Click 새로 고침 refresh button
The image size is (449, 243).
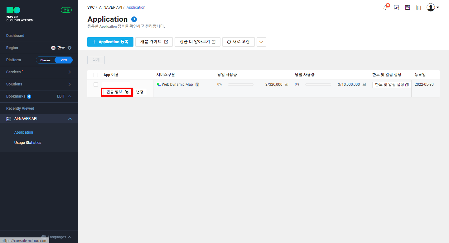point(239,42)
